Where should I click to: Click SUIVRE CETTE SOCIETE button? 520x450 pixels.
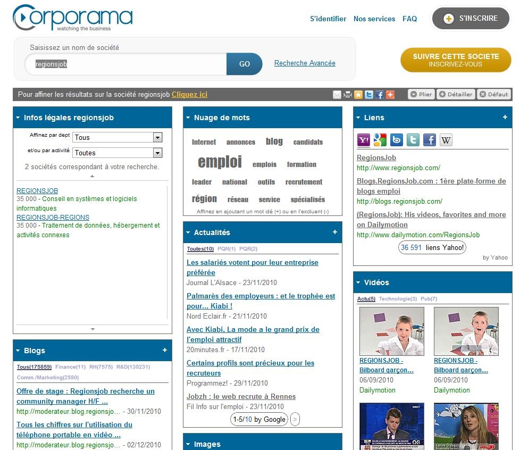[456, 60]
